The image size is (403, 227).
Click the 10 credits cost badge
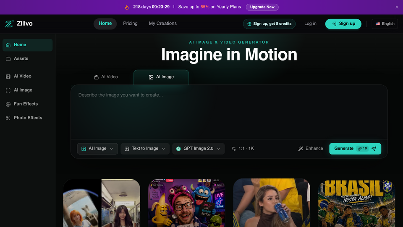click(x=362, y=148)
